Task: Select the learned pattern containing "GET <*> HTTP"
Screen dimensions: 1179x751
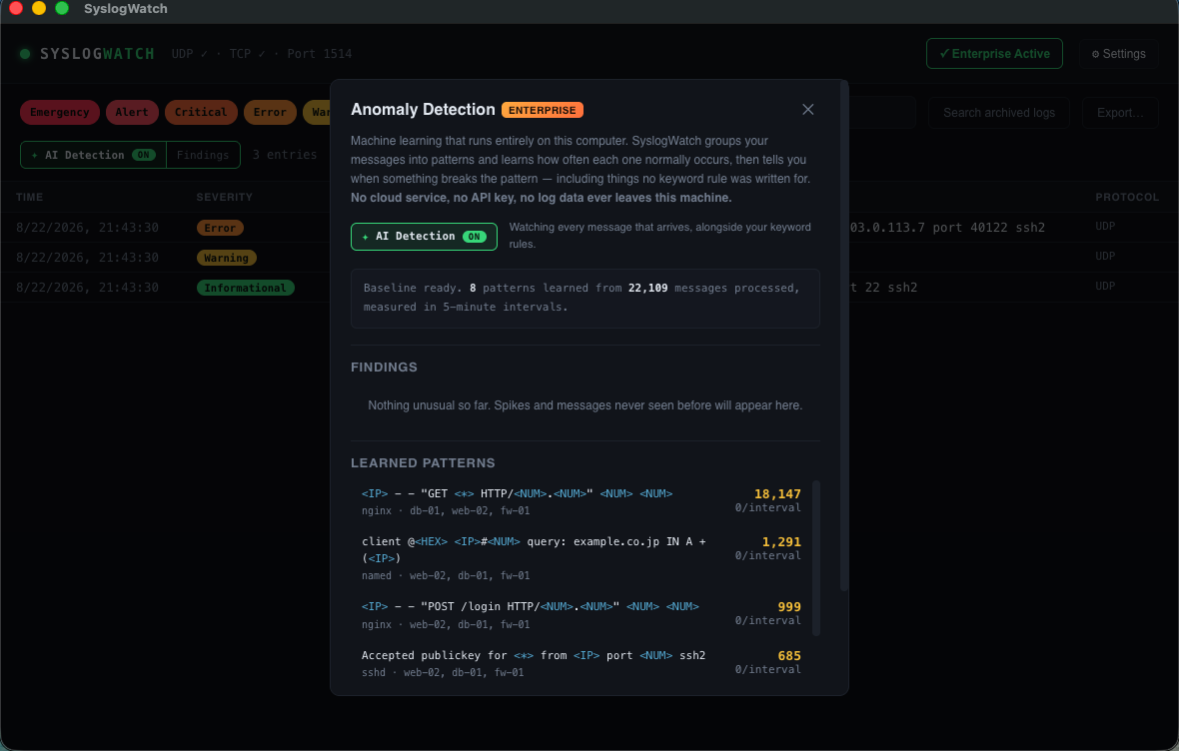Action: click(582, 501)
